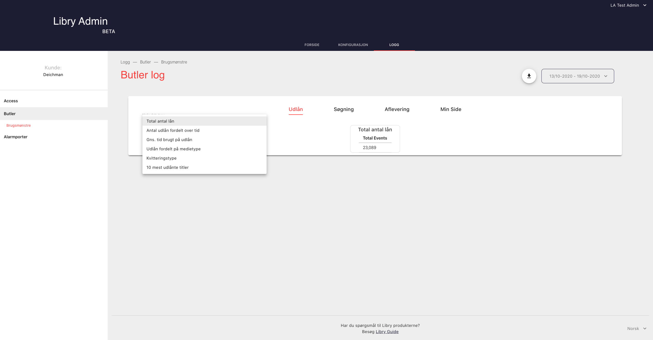Open Alarmporter in the sidebar
653x340 pixels.
(16, 137)
